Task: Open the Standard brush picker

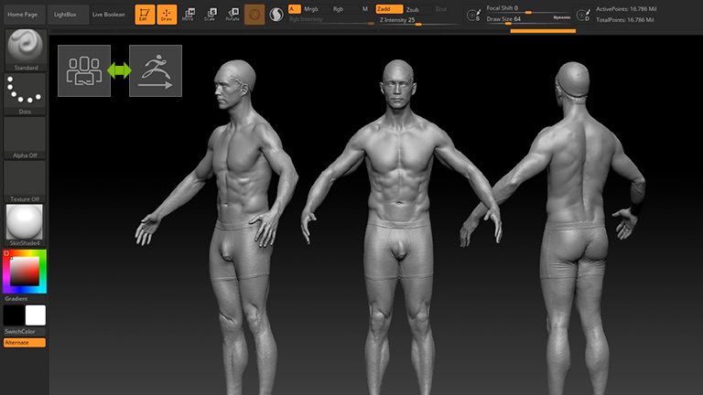Action: coord(25,48)
